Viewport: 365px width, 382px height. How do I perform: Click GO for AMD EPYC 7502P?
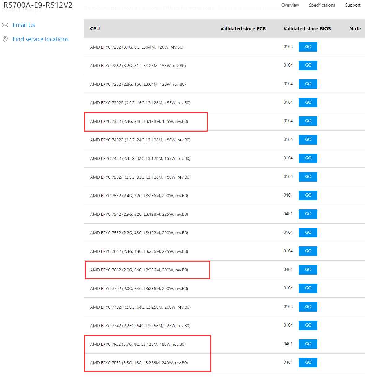click(308, 177)
